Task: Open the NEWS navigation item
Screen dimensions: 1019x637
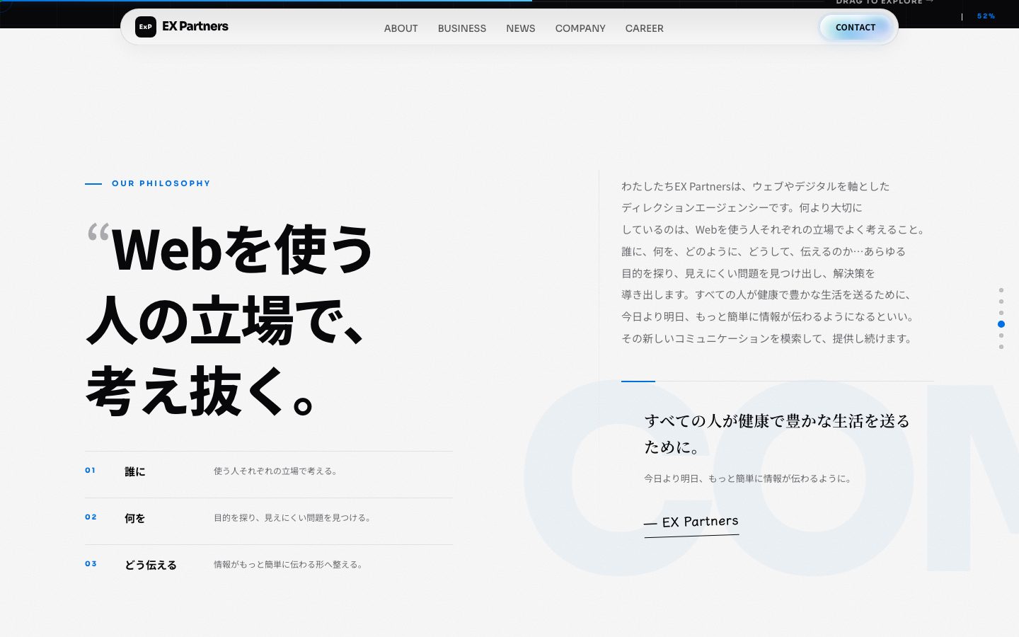Action: pyautogui.click(x=521, y=28)
